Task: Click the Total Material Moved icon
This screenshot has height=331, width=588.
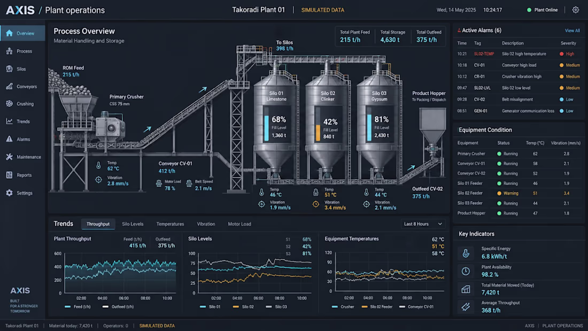Action: (x=466, y=289)
